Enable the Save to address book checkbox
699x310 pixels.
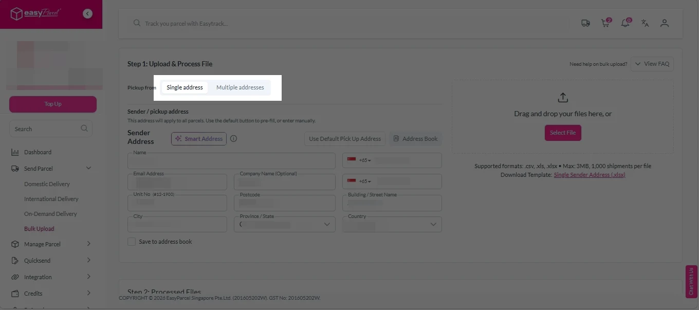pos(132,242)
